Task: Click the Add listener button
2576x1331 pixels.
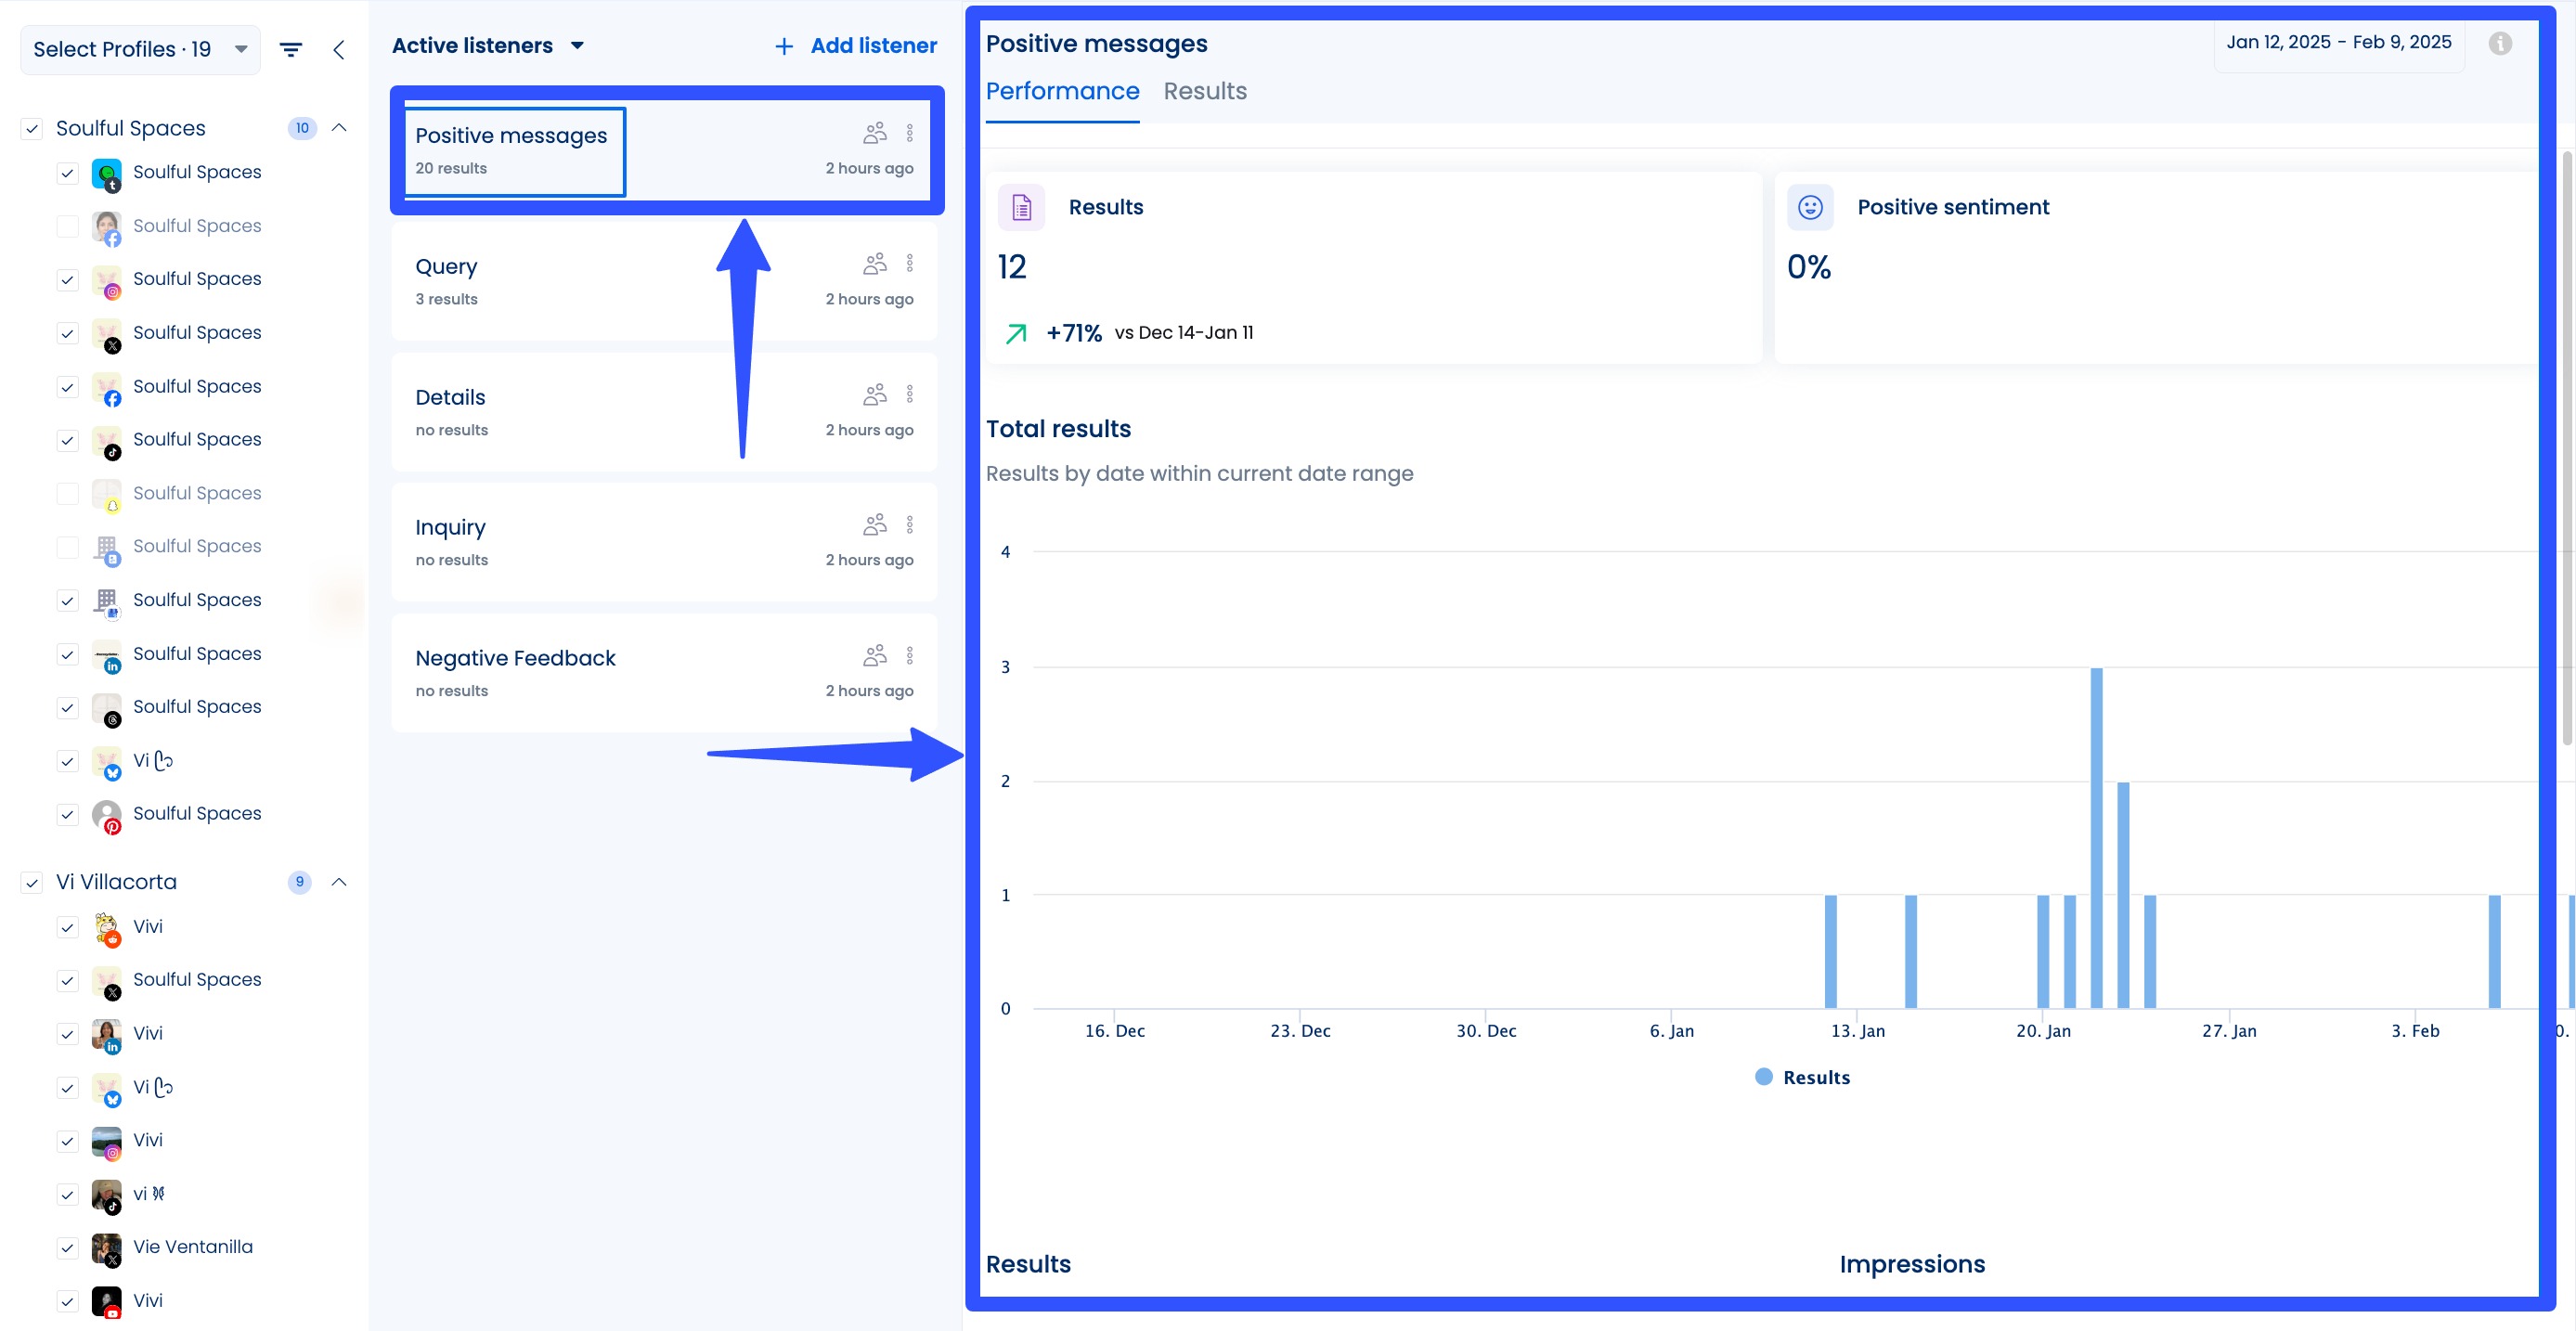Action: click(855, 46)
